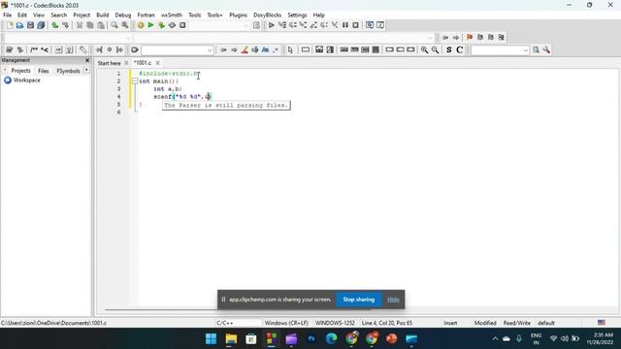The width and height of the screenshot is (621, 349).
Task: Click the Copy icon in toolbar
Action: point(90,25)
